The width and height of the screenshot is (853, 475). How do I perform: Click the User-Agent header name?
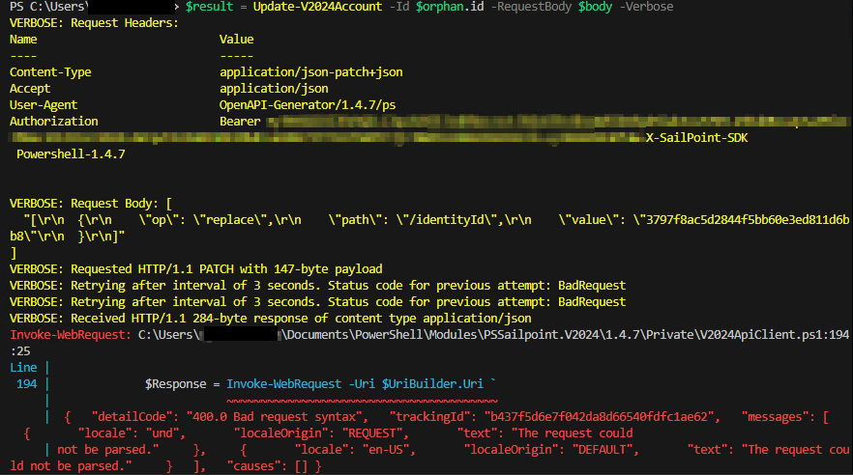coord(44,105)
